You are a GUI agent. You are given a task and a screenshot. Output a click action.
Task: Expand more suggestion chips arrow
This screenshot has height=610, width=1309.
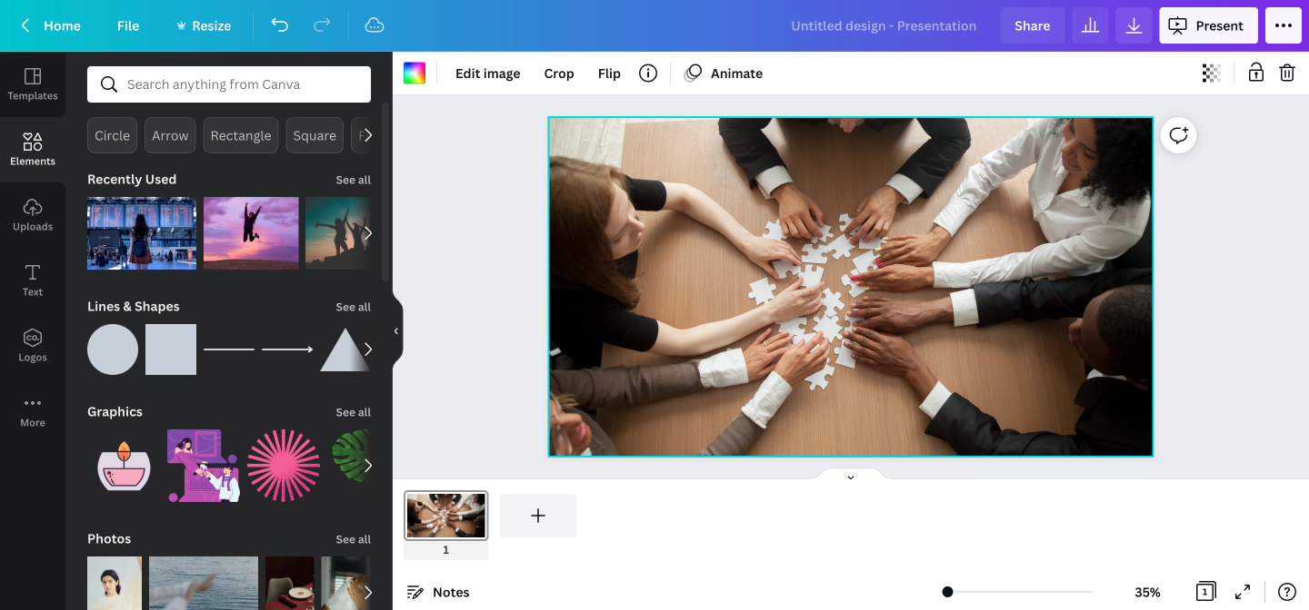pyautogui.click(x=367, y=135)
